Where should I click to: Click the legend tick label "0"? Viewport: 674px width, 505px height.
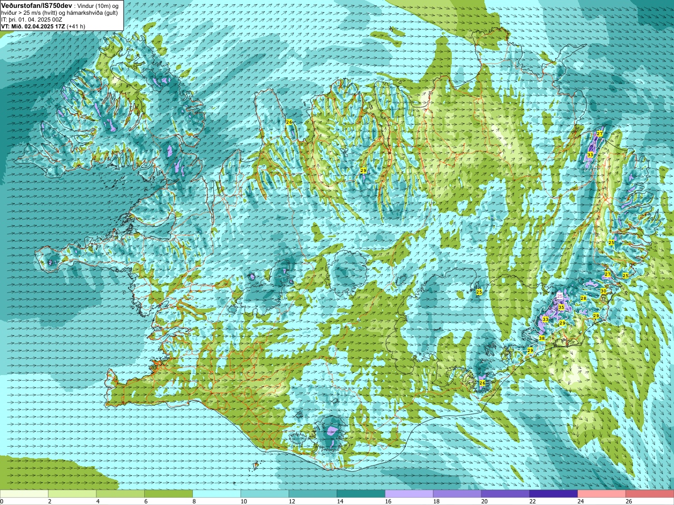(2, 502)
